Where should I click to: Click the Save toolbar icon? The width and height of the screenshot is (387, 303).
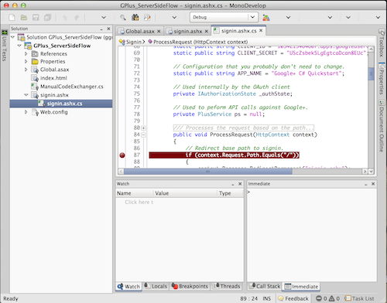coord(36,17)
